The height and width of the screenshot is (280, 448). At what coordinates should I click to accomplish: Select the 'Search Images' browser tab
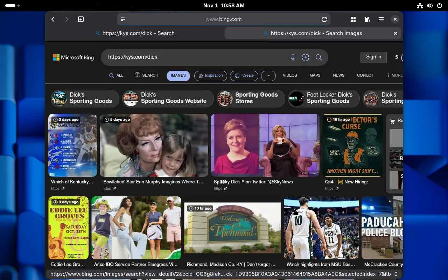(313, 33)
